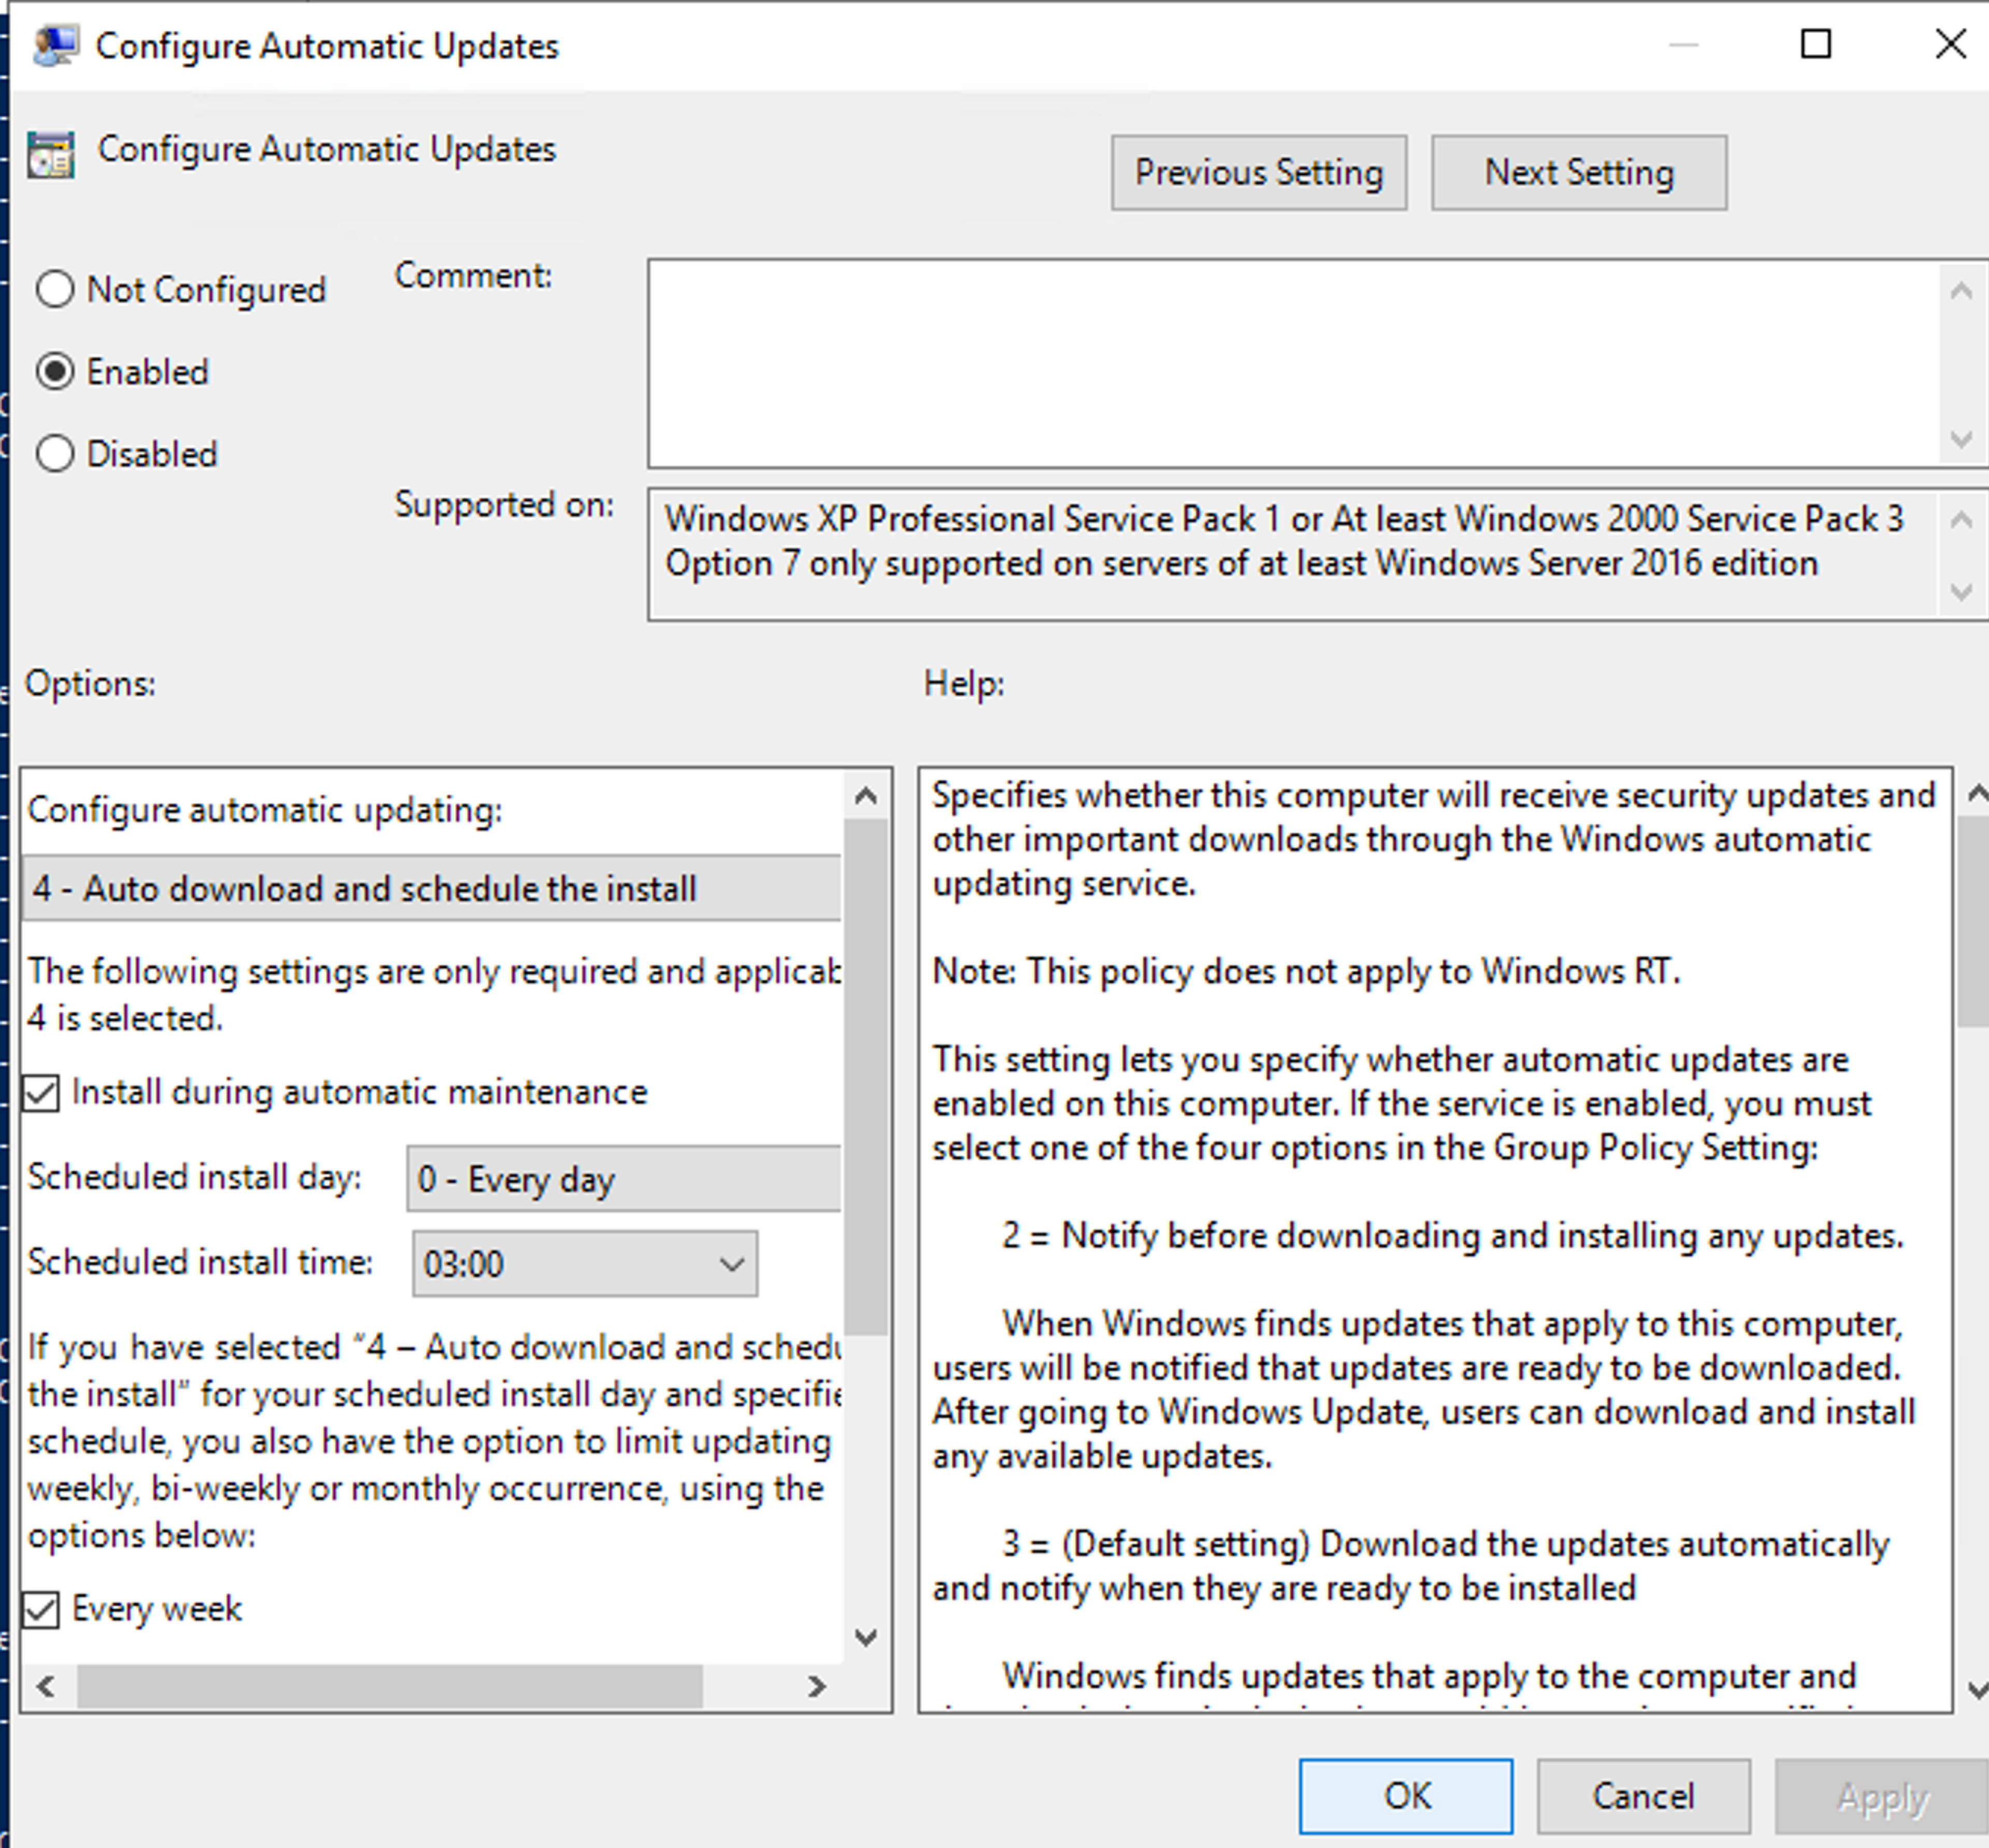This screenshot has height=1848, width=1989.
Task: Close the dialog with X icon
Action: (1950, 44)
